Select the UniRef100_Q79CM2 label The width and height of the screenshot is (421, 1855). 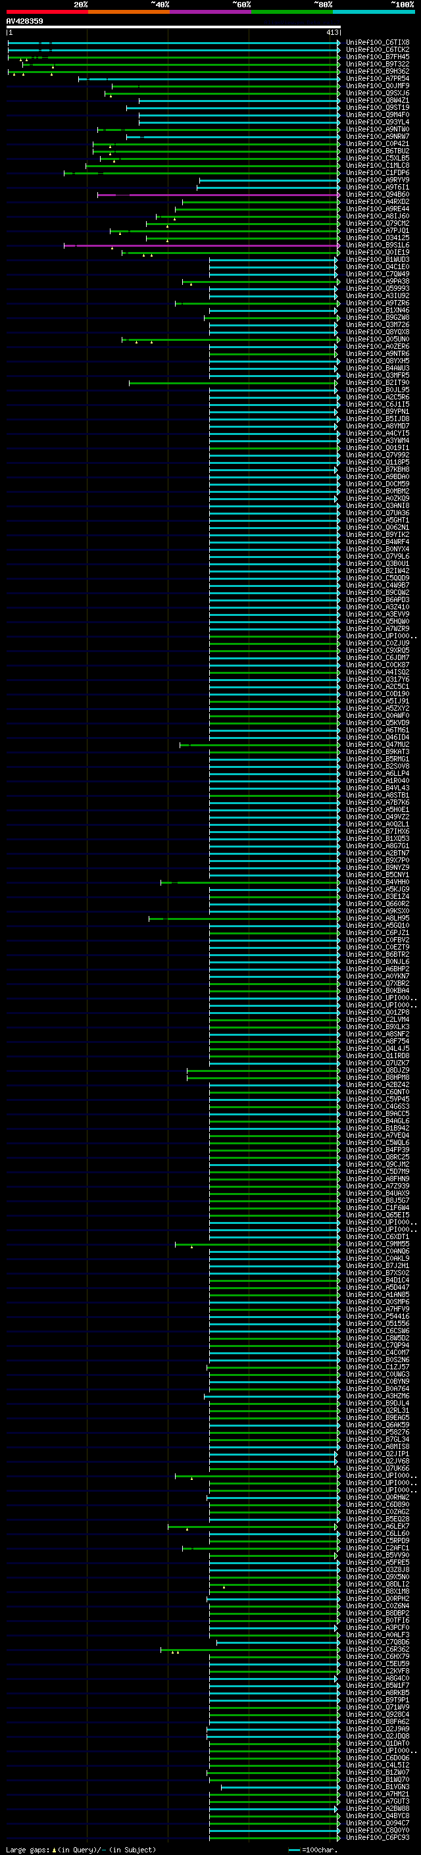(378, 223)
